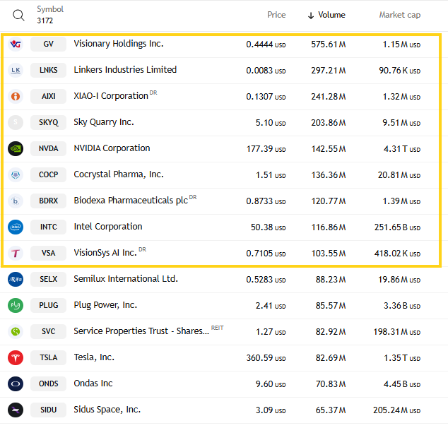Click Sky Quarry's volume 203.86 M

pos(329,123)
